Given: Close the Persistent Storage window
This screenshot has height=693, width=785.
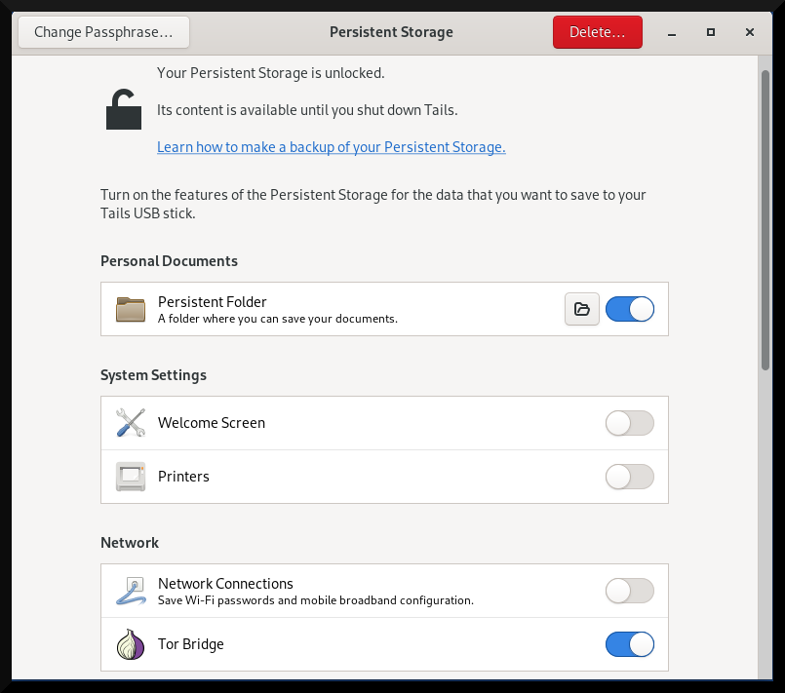Looking at the screenshot, I should (x=750, y=32).
